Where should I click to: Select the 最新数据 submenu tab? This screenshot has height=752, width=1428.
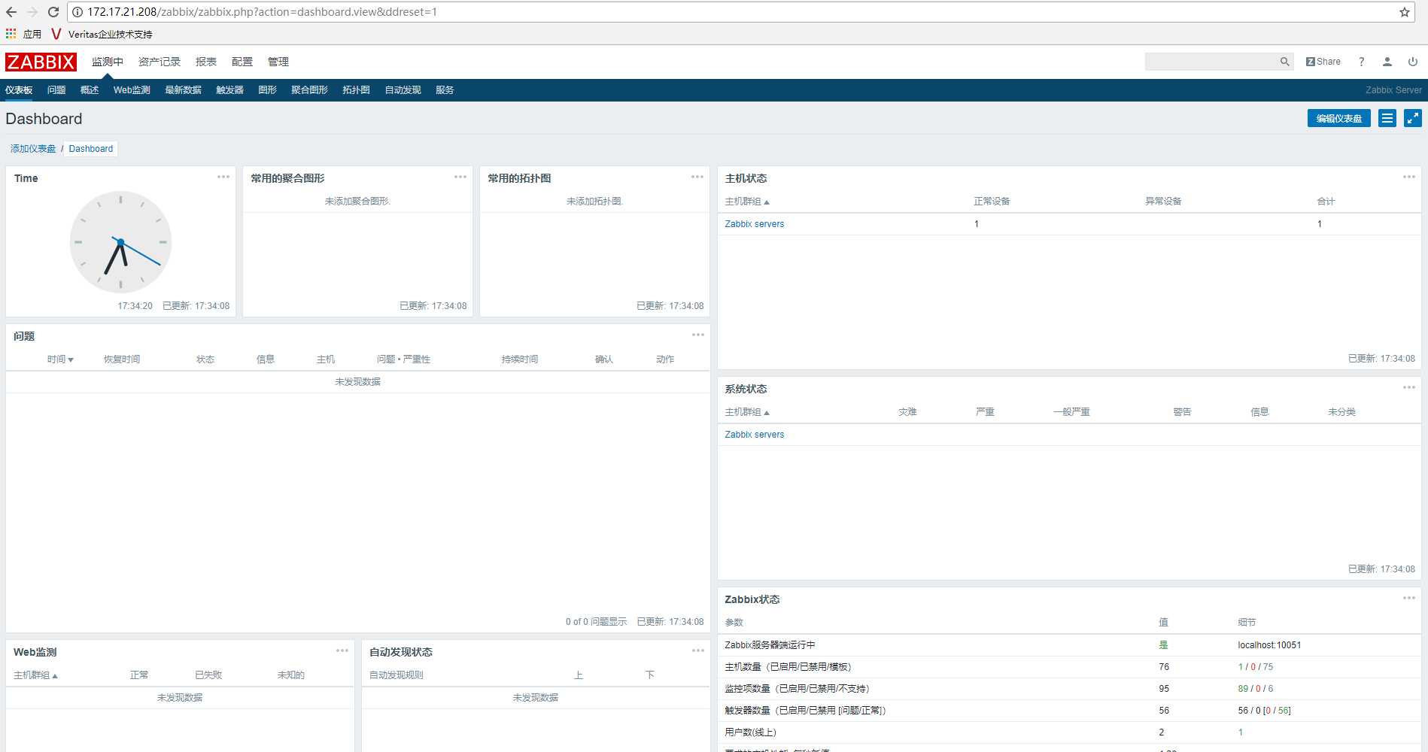pos(184,90)
